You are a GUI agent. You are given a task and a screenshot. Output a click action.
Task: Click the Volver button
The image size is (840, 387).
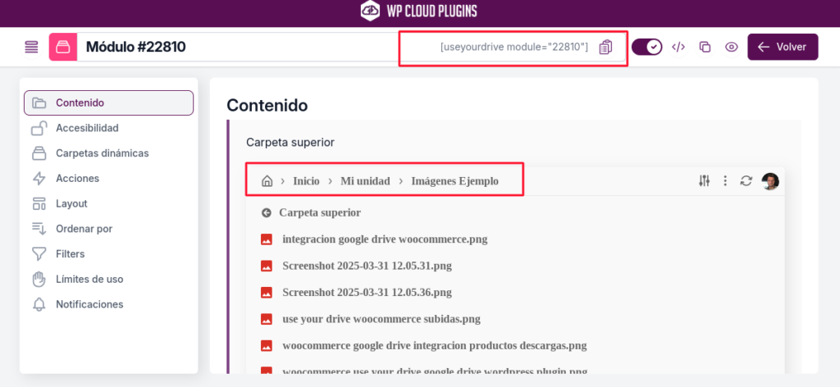[x=783, y=47]
